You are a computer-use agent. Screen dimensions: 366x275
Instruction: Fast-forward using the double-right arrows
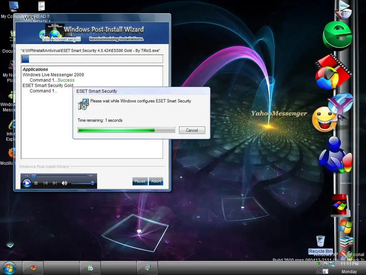[91, 175]
